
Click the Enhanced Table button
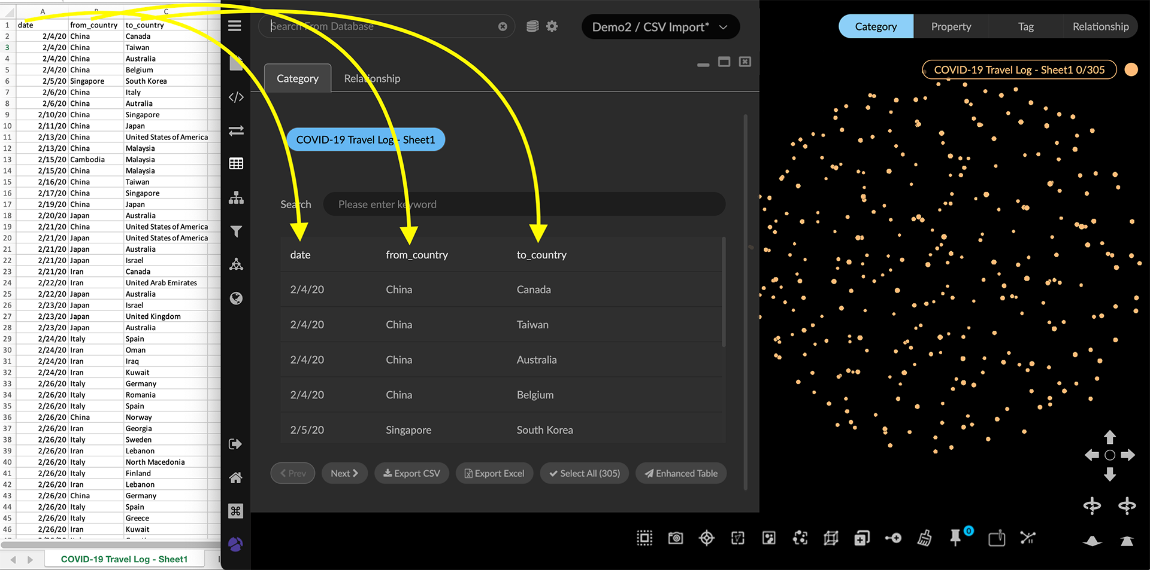click(x=681, y=473)
